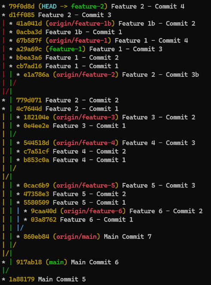Image resolution: width=211 pixels, height=285 pixels.
Task: Select text 'Feature 6 - Commit 1'
Action: pyautogui.click(x=96, y=220)
